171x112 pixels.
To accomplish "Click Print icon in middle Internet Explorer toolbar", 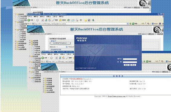I will [x=77, y=20].
